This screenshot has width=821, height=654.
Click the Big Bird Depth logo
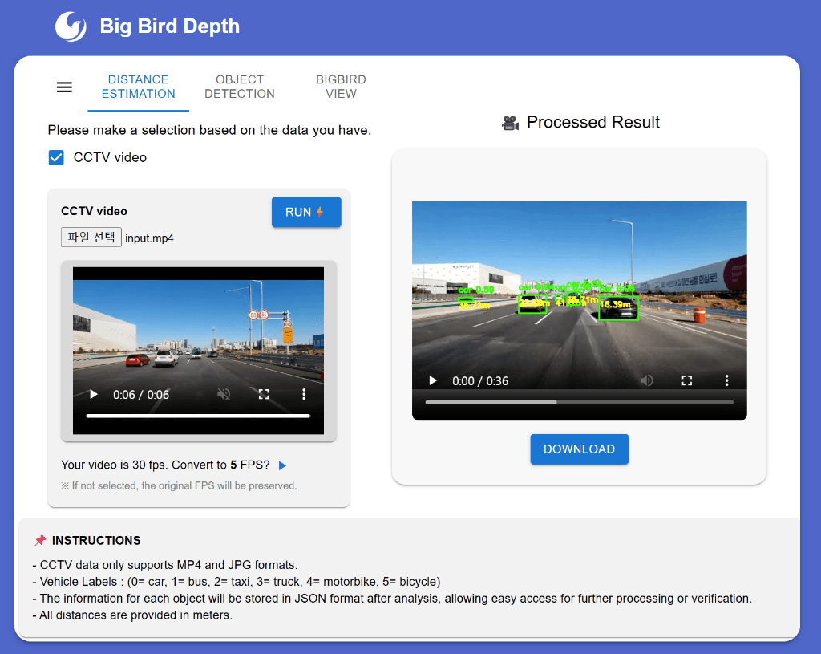pos(71,26)
